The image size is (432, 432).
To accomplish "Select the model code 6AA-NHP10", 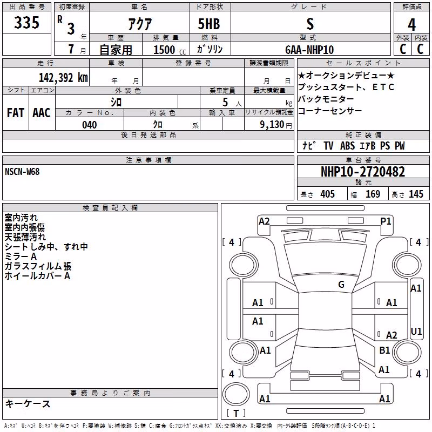I will coord(309,50).
